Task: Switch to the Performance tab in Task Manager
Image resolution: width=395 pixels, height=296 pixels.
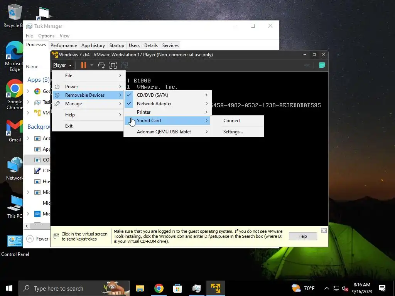Action: coord(64,45)
